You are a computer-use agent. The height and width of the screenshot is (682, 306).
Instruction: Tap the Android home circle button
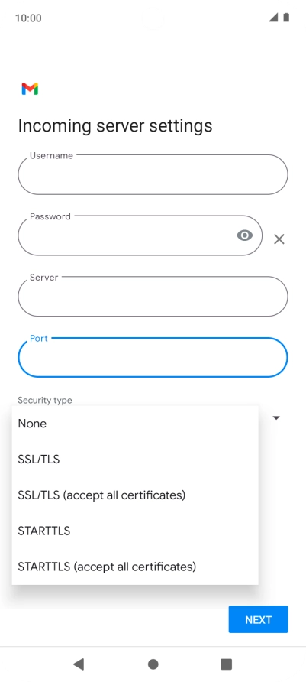[153, 664]
